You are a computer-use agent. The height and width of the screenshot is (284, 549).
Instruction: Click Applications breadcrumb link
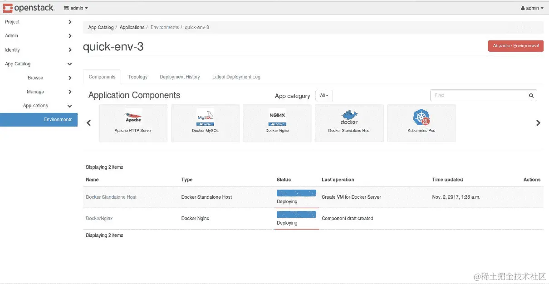point(132,27)
